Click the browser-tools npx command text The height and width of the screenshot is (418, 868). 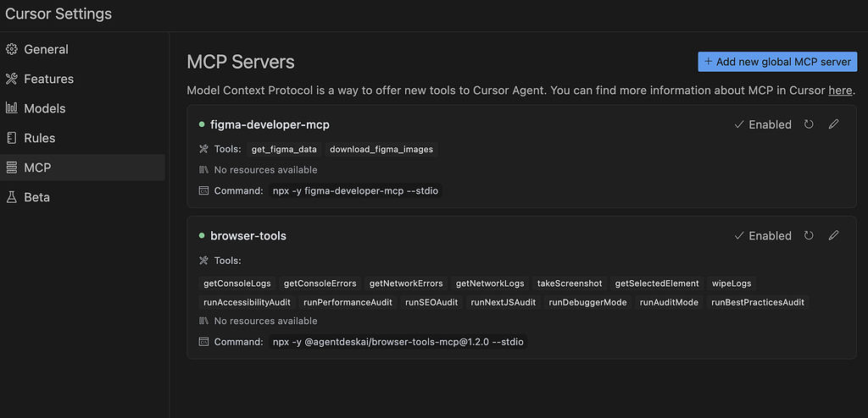pyautogui.click(x=398, y=342)
